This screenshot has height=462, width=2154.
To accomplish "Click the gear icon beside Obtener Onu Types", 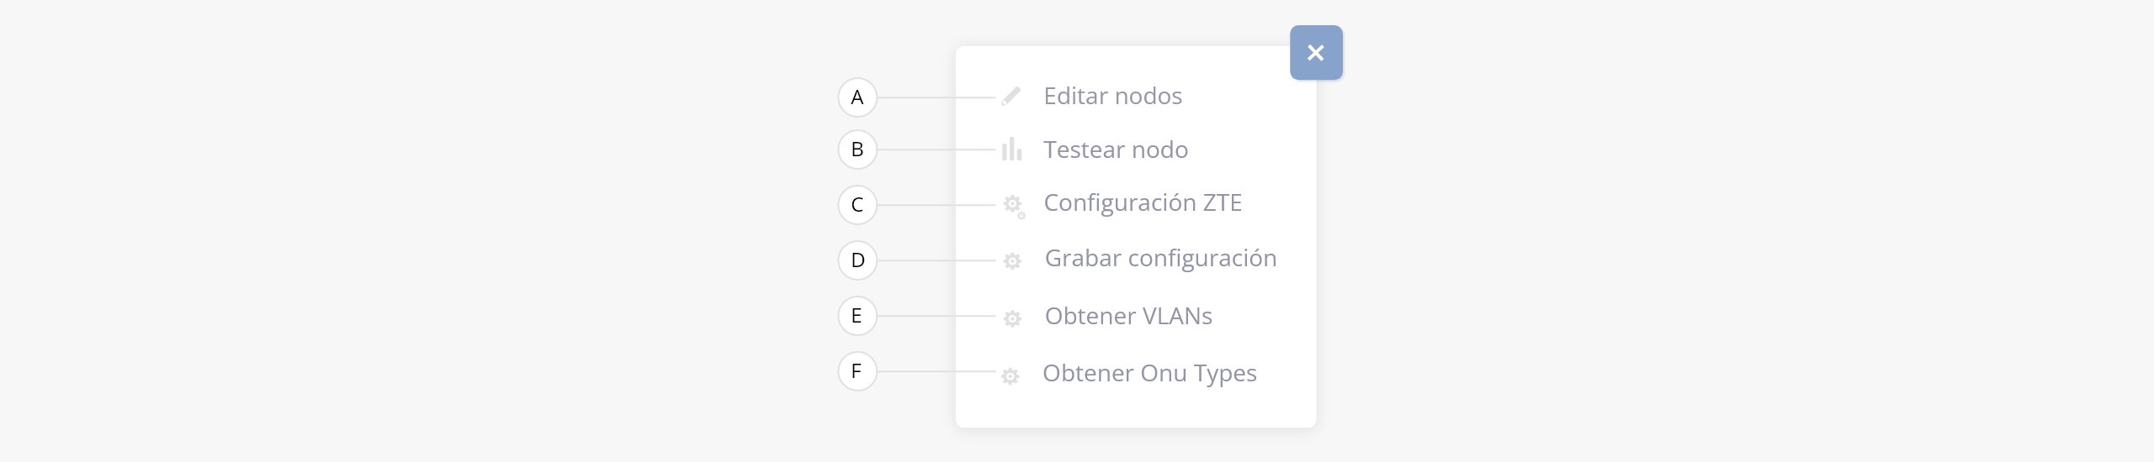I will point(1011,375).
